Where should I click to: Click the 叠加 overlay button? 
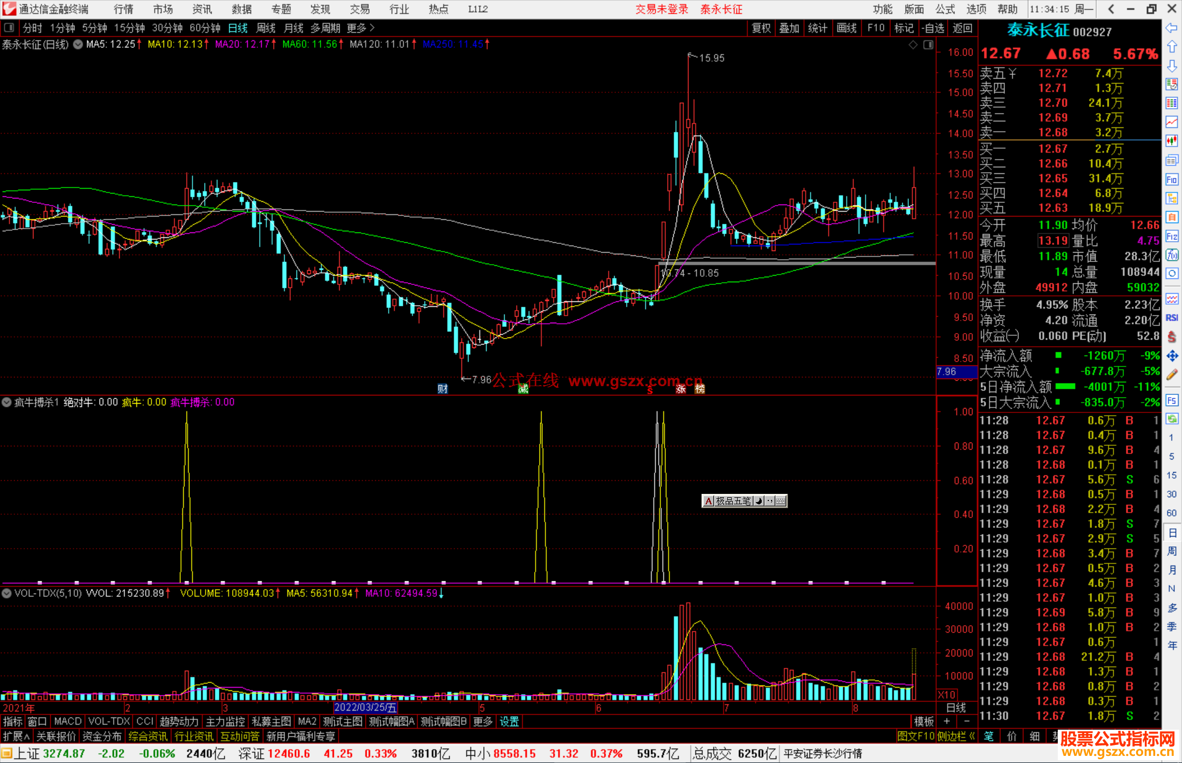click(789, 28)
